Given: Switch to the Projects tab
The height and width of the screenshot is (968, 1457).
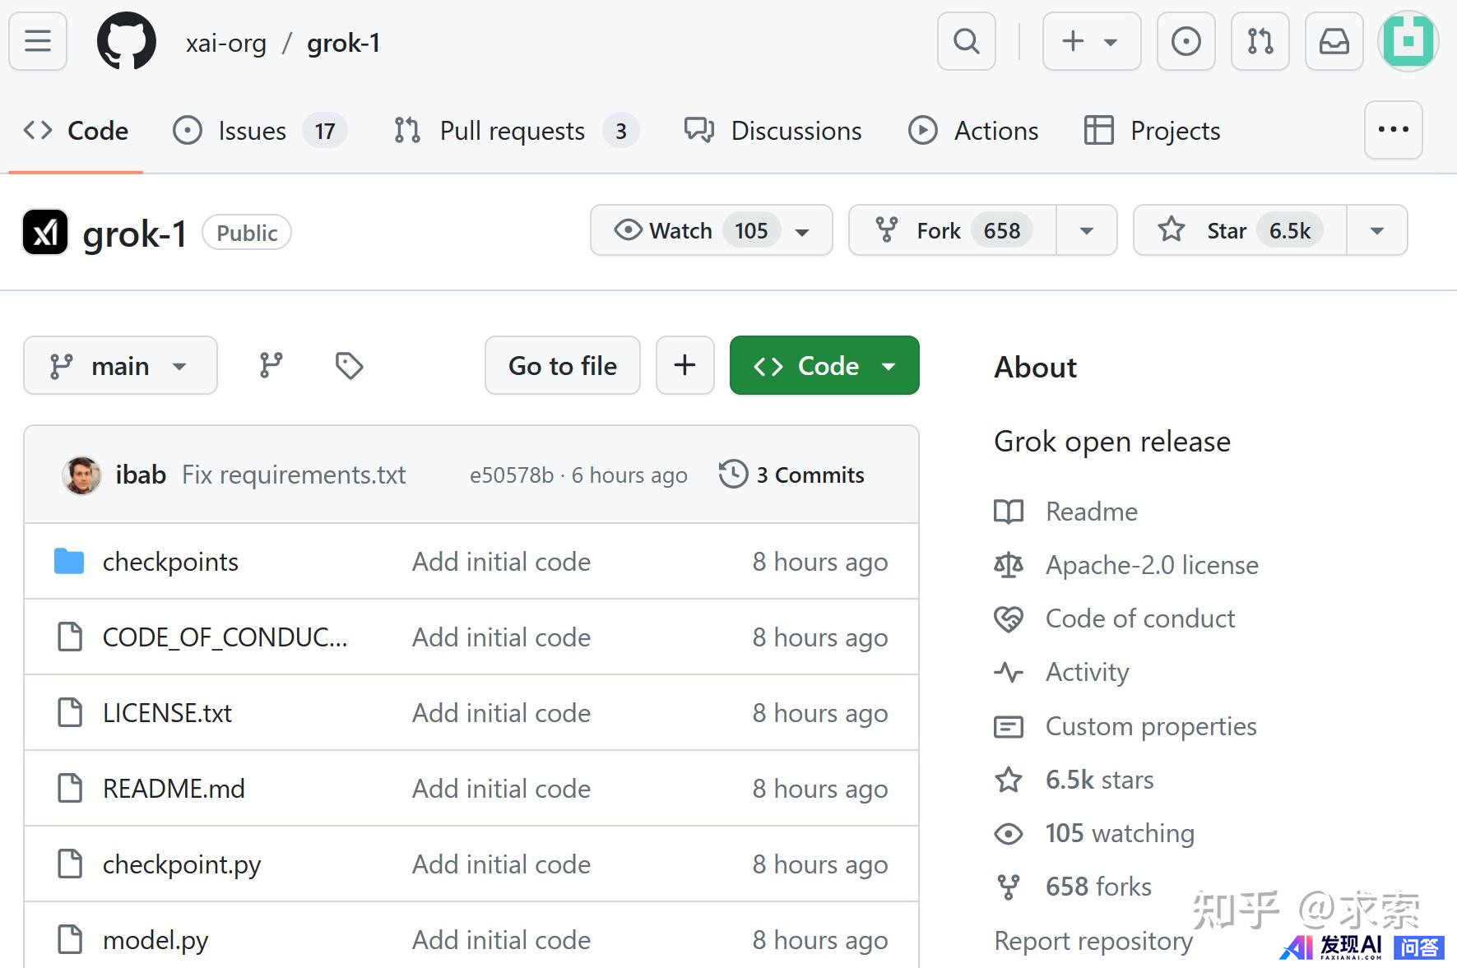Looking at the screenshot, I should coord(1152,131).
